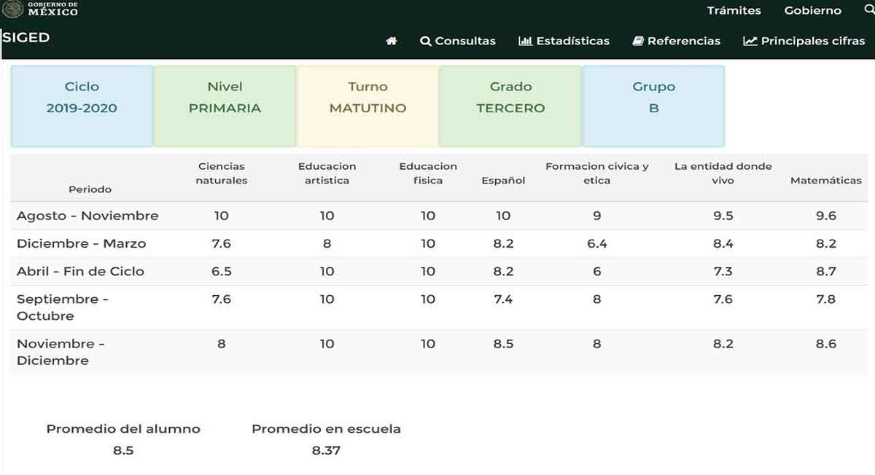This screenshot has height=475, width=875.
Task: Select the Grupo B card
Action: pyautogui.click(x=653, y=105)
